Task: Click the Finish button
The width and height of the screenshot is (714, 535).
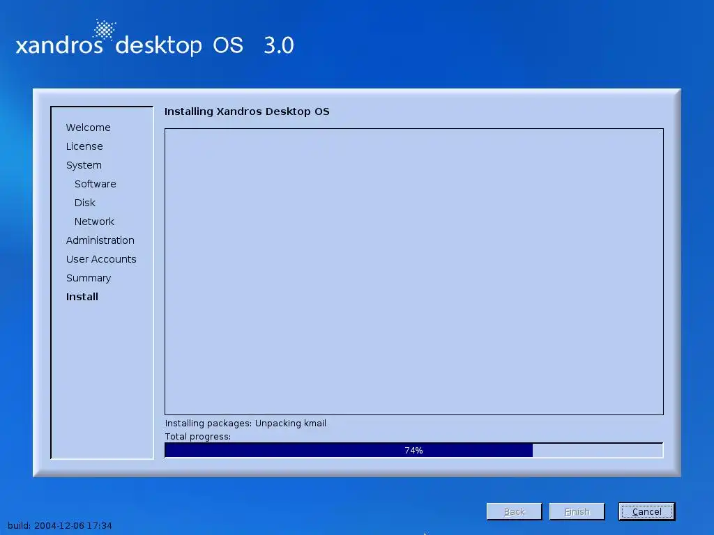Action: [x=577, y=511]
